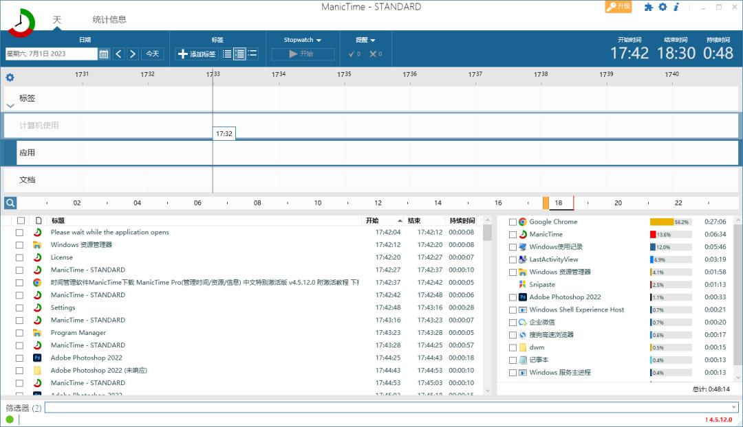Click the 今天 button

point(152,54)
